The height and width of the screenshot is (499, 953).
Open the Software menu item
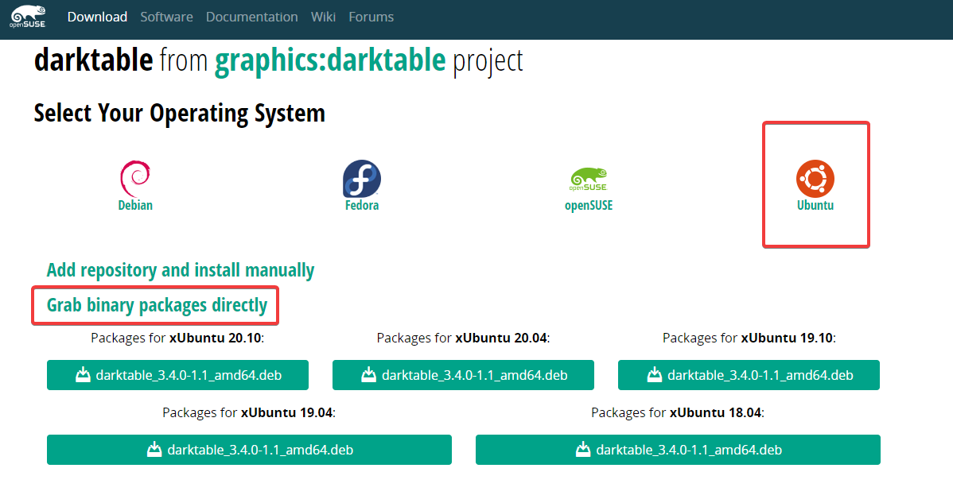(166, 17)
